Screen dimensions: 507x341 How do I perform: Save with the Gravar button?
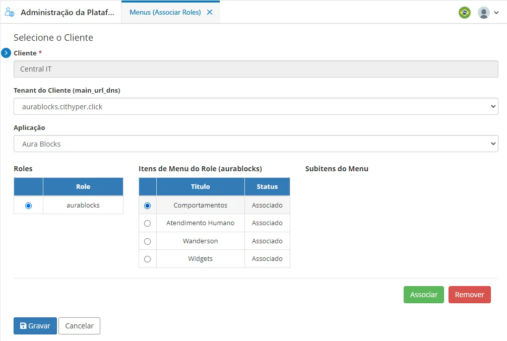(x=35, y=326)
